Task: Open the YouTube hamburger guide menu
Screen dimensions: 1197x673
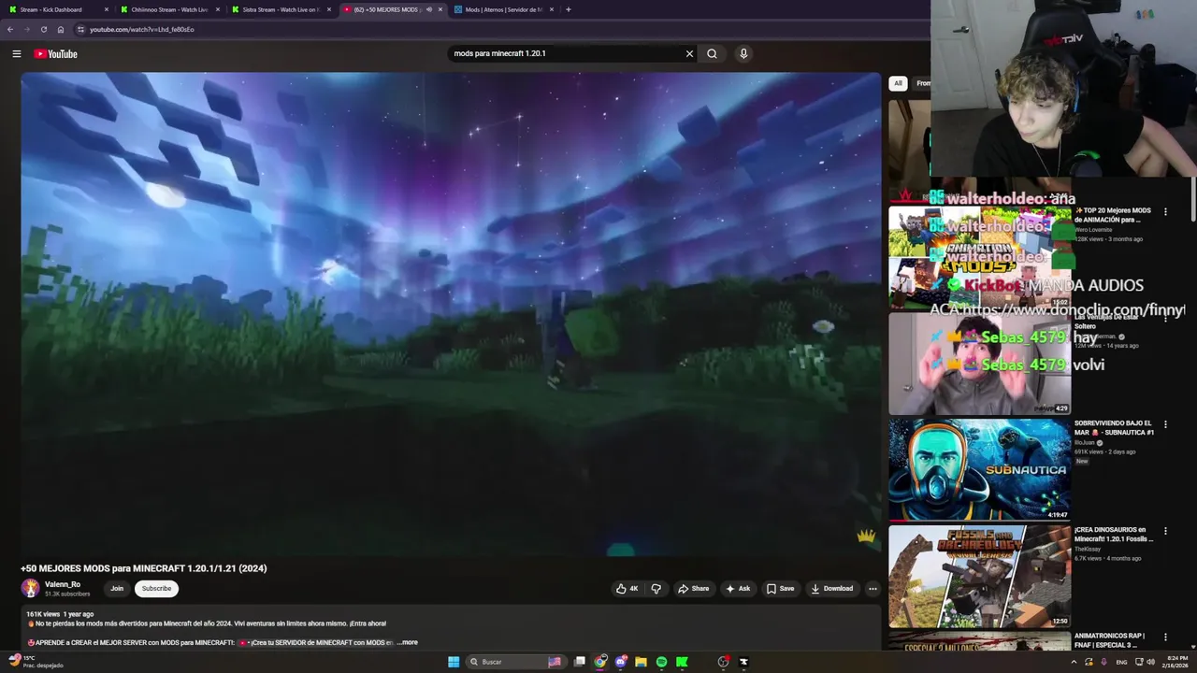Action: tap(16, 53)
